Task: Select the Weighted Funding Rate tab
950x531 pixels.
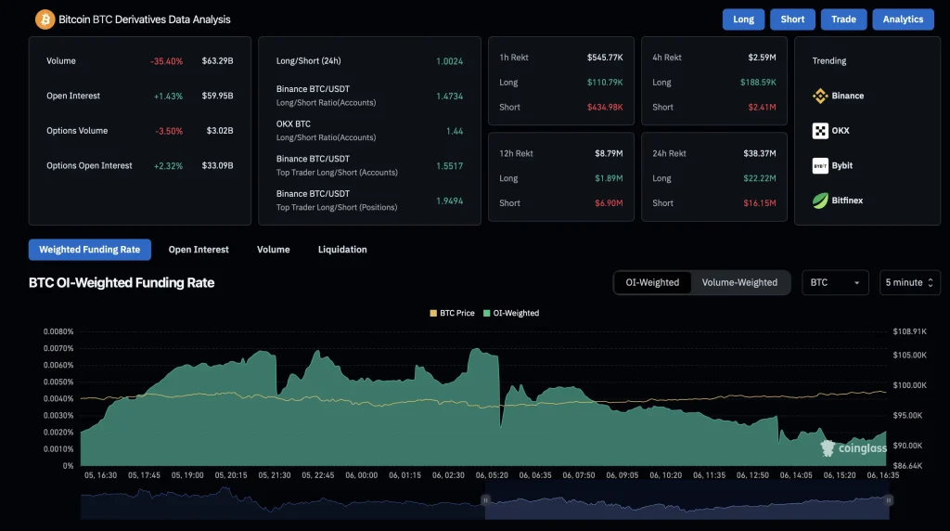Action: pos(90,250)
